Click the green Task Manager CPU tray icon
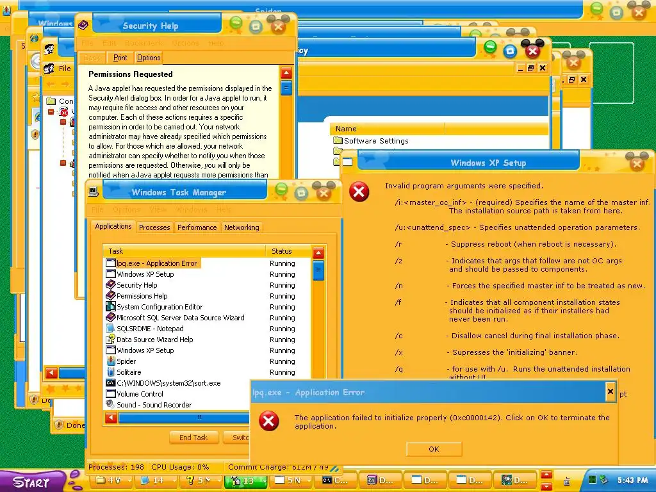This screenshot has height=492, width=656. pos(593,480)
